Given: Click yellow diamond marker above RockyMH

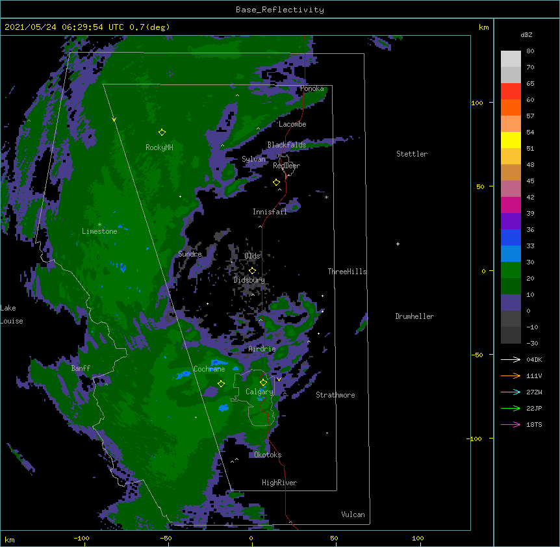Looking at the screenshot, I should click(x=162, y=133).
